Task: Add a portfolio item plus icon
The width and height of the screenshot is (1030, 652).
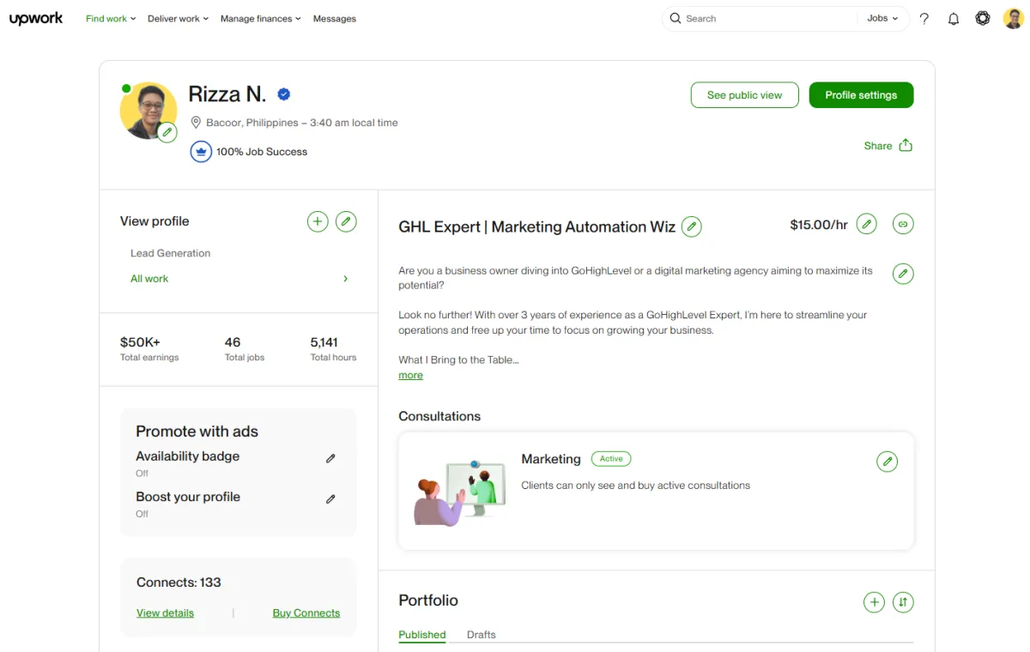Action: 874,602
